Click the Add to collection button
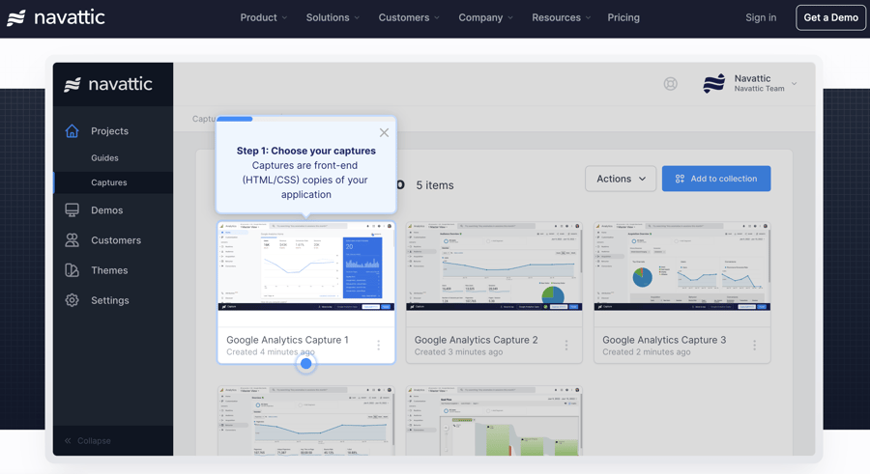Viewport: 870px width, 474px height. click(715, 179)
